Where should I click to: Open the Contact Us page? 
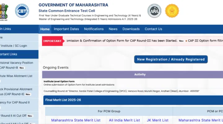tap(153, 29)
